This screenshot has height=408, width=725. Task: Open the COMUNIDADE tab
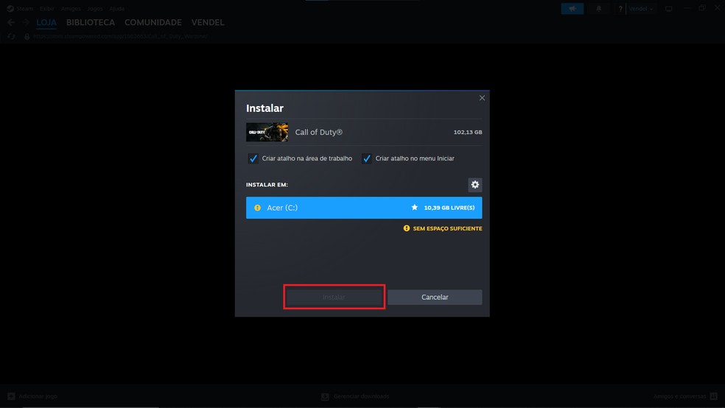tap(153, 22)
